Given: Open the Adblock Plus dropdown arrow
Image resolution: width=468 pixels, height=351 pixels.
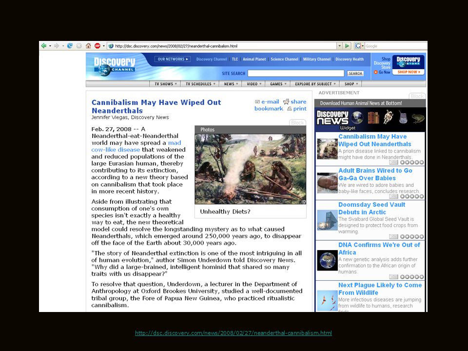Looking at the screenshot, I should pyautogui.click(x=103, y=46).
